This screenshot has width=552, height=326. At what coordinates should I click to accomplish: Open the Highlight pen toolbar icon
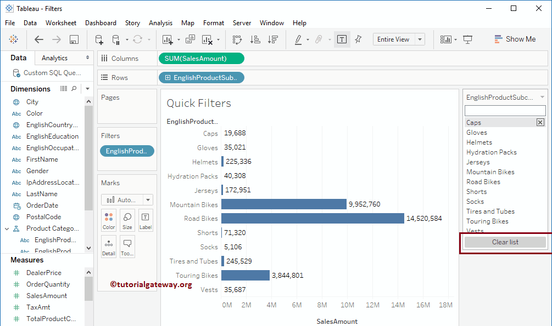click(298, 39)
